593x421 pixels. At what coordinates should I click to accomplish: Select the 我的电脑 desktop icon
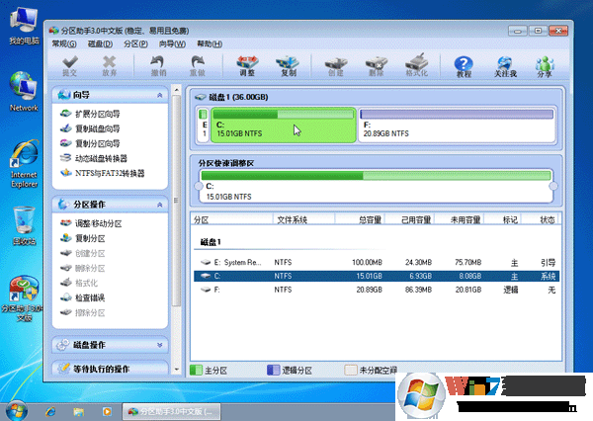coord(24,27)
